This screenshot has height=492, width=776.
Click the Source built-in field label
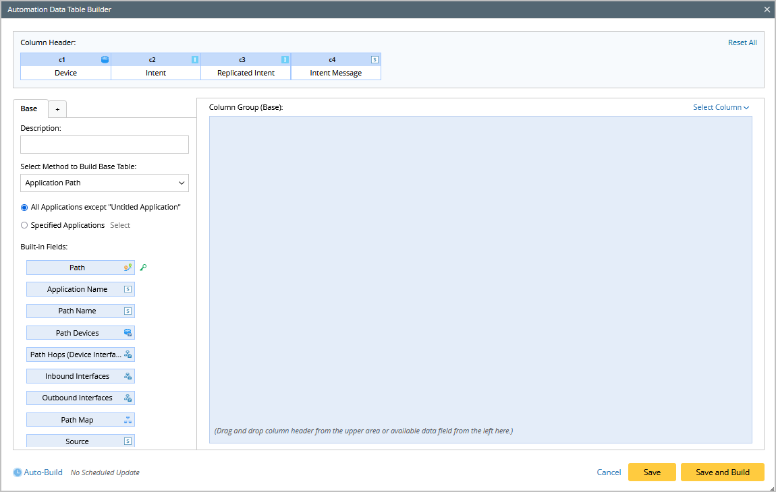(x=77, y=441)
